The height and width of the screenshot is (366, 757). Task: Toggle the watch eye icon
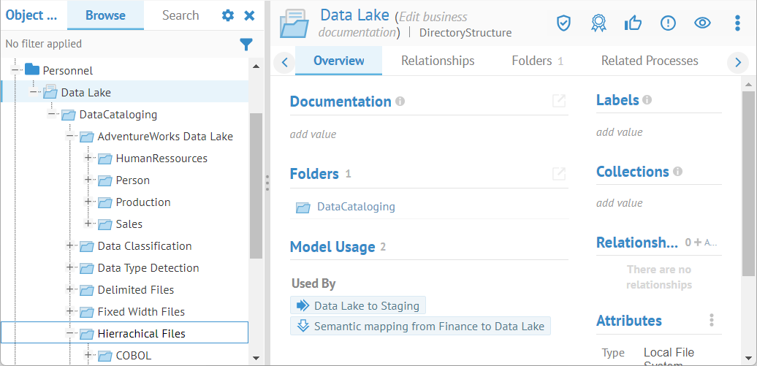(x=702, y=23)
